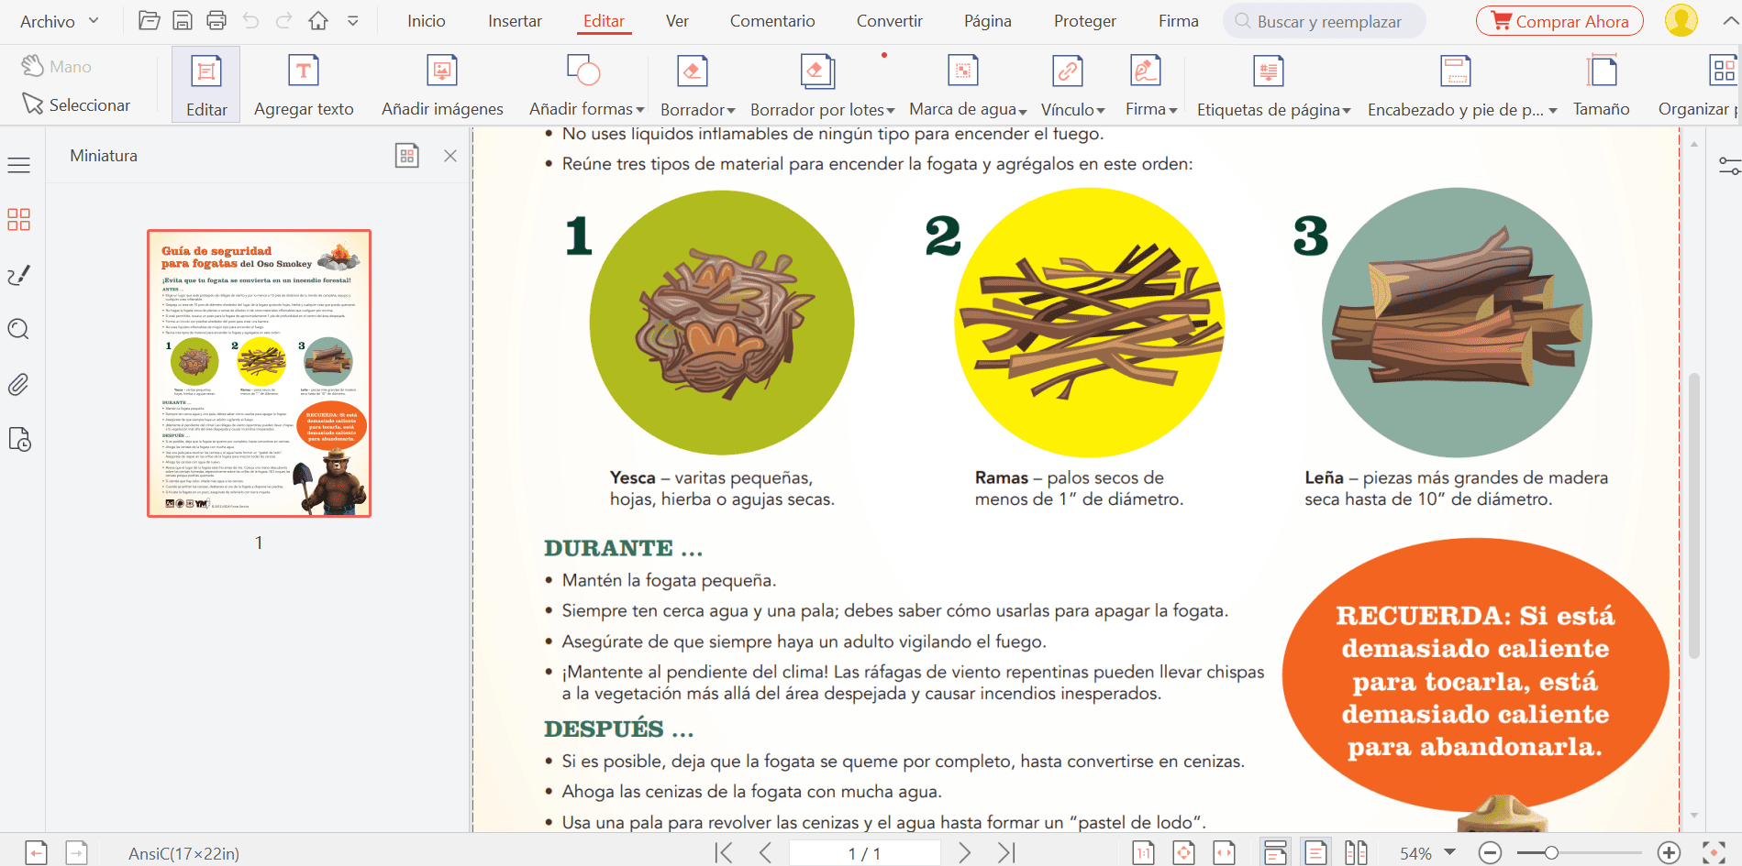Enable two-page view mode
The width and height of the screenshot is (1742, 866).
coord(1356,853)
